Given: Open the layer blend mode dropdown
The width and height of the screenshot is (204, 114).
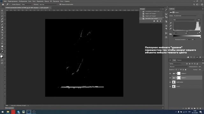Looking at the screenshot, I should pos(178,67).
